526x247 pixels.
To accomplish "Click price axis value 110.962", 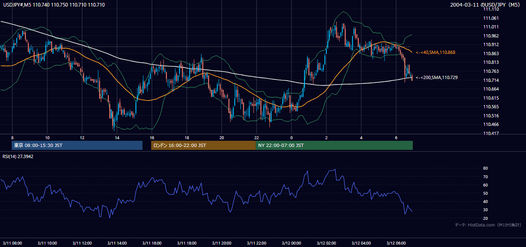I will click(491, 36).
